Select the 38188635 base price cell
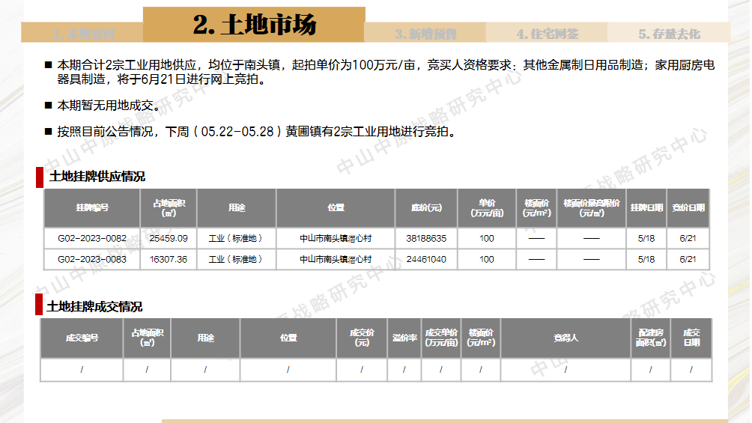The height and width of the screenshot is (423, 752). click(426, 238)
